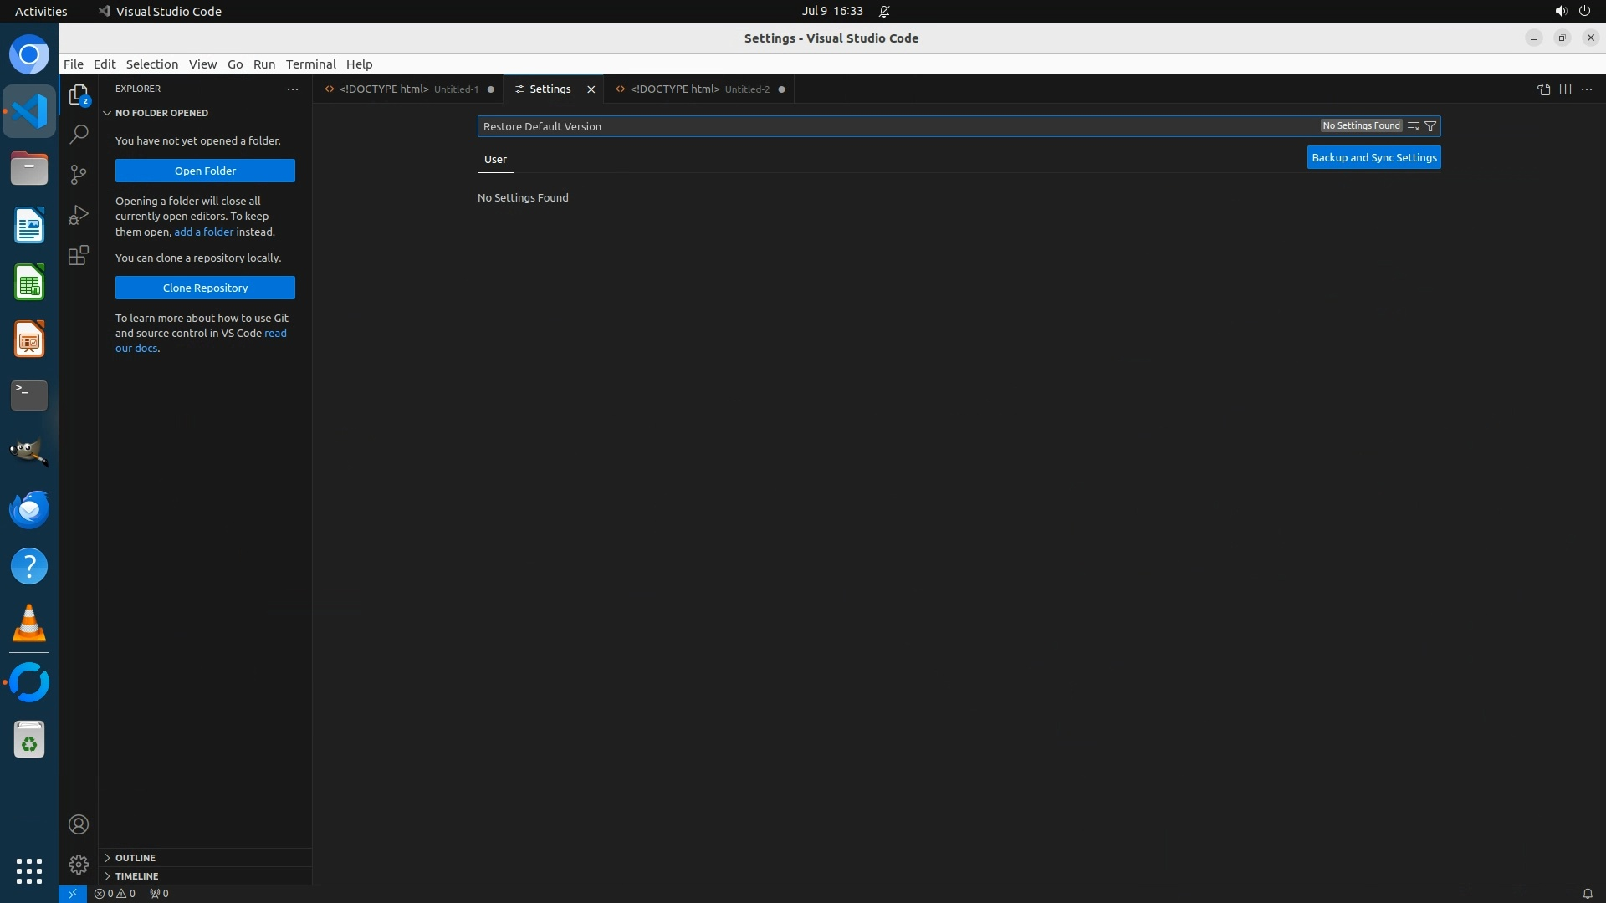The height and width of the screenshot is (903, 1606).
Task: Click the Open Settings (JSON) icon
Action: (x=1543, y=89)
